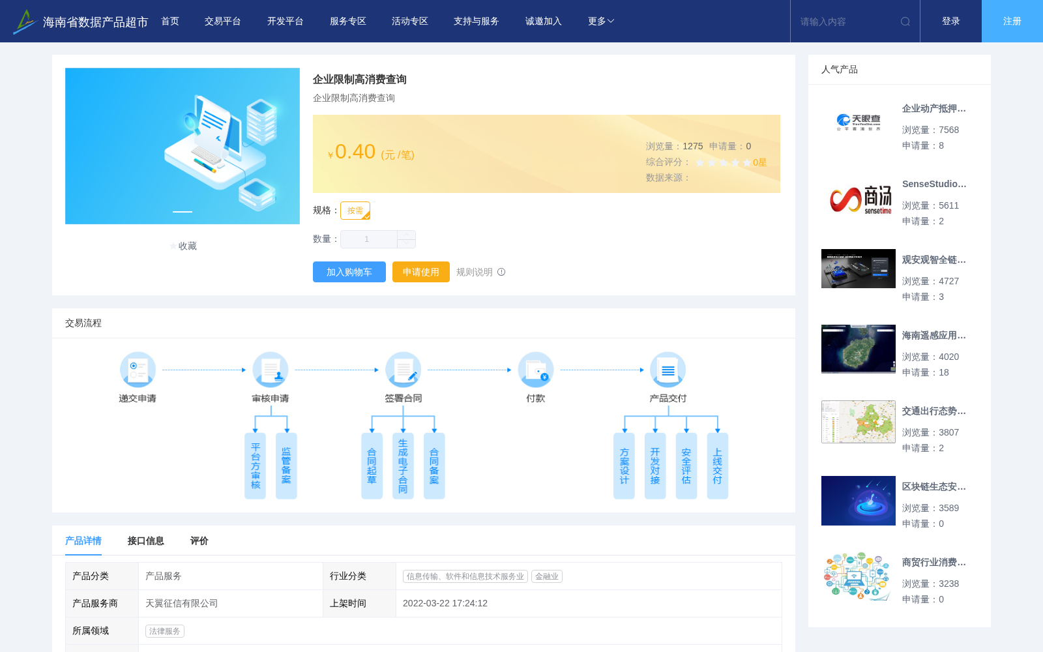1043x652 pixels.
Task: Open the 区块链生态安 product thumbnail
Action: [859, 501]
